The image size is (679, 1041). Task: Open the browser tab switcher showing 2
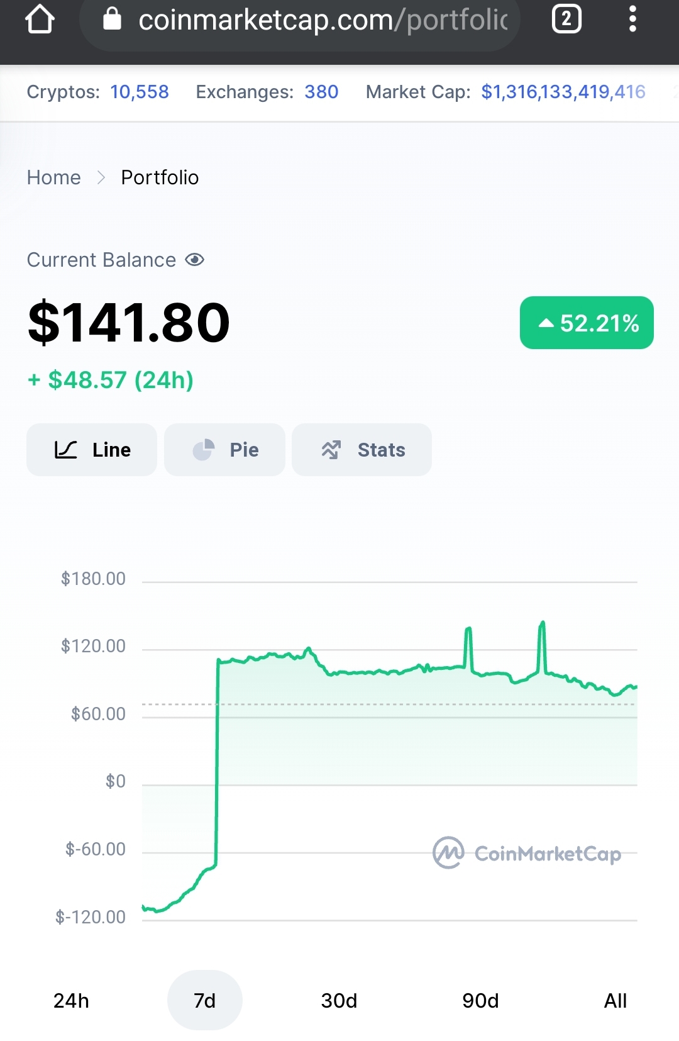[x=566, y=19]
